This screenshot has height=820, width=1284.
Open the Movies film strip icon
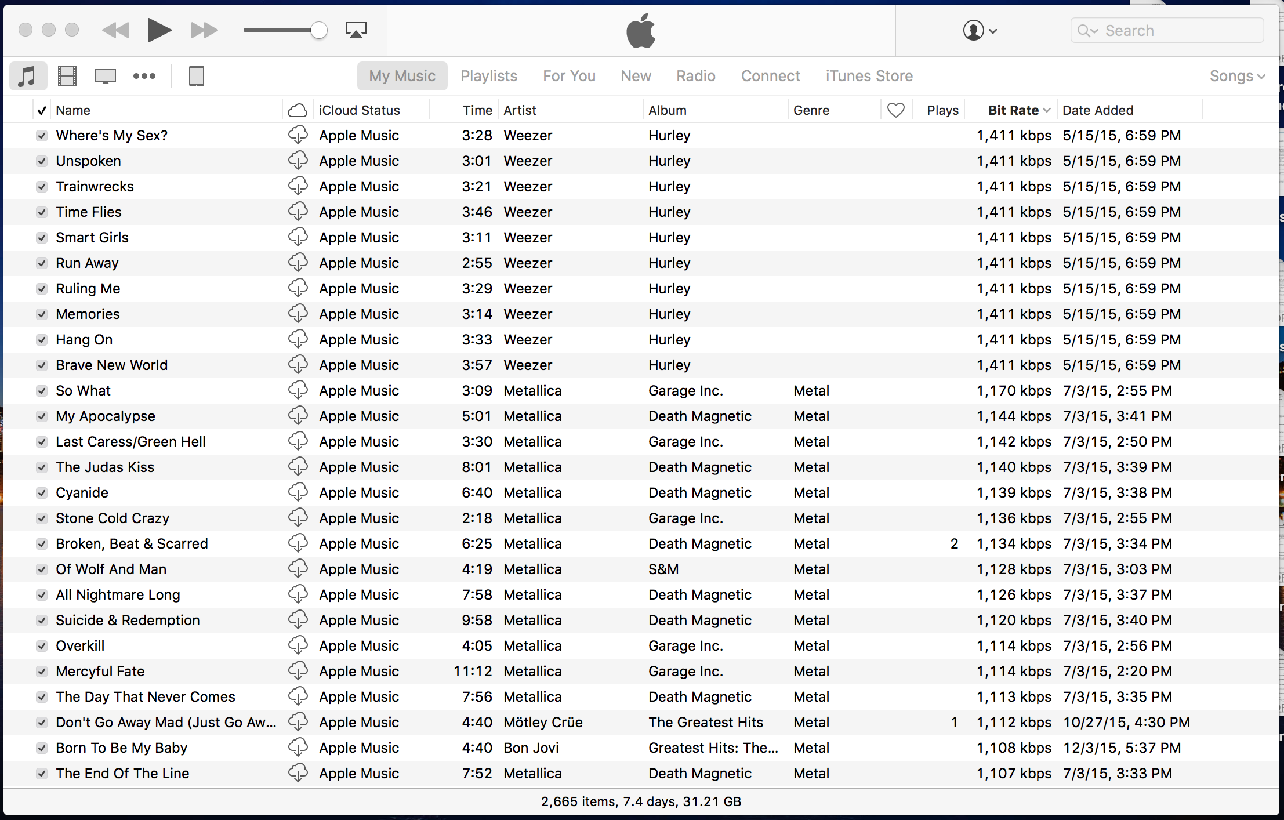click(67, 75)
